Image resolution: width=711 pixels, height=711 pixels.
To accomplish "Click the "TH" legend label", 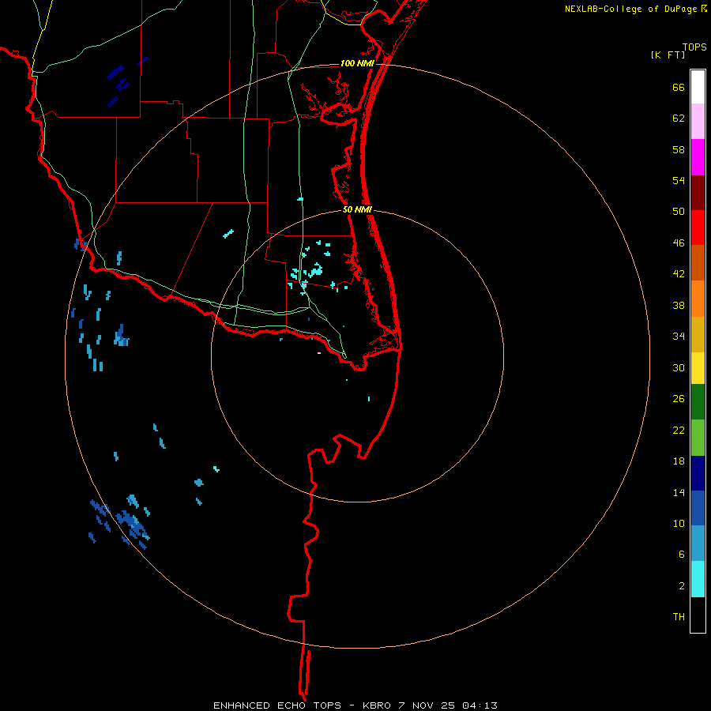I will (679, 616).
